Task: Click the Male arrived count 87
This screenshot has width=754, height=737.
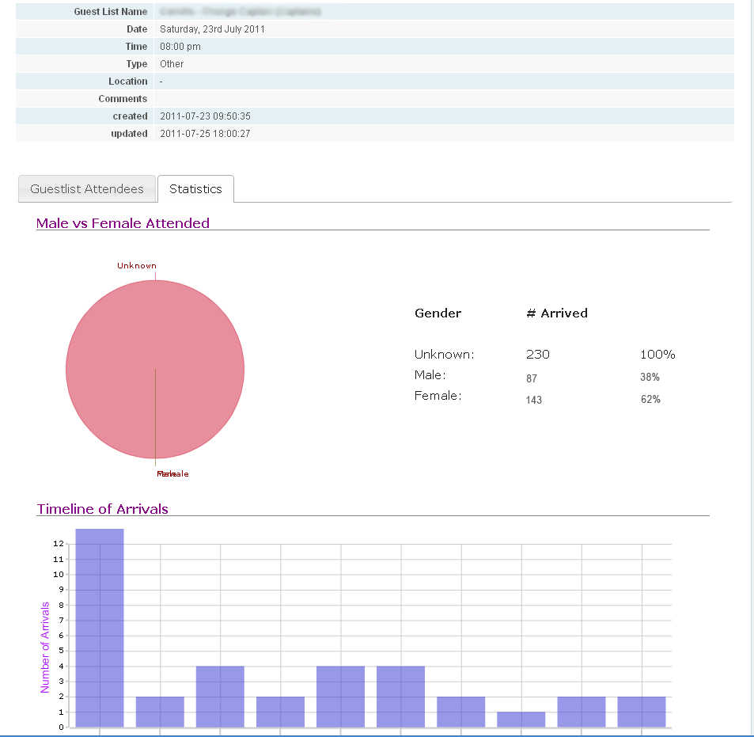Action: pyautogui.click(x=532, y=378)
